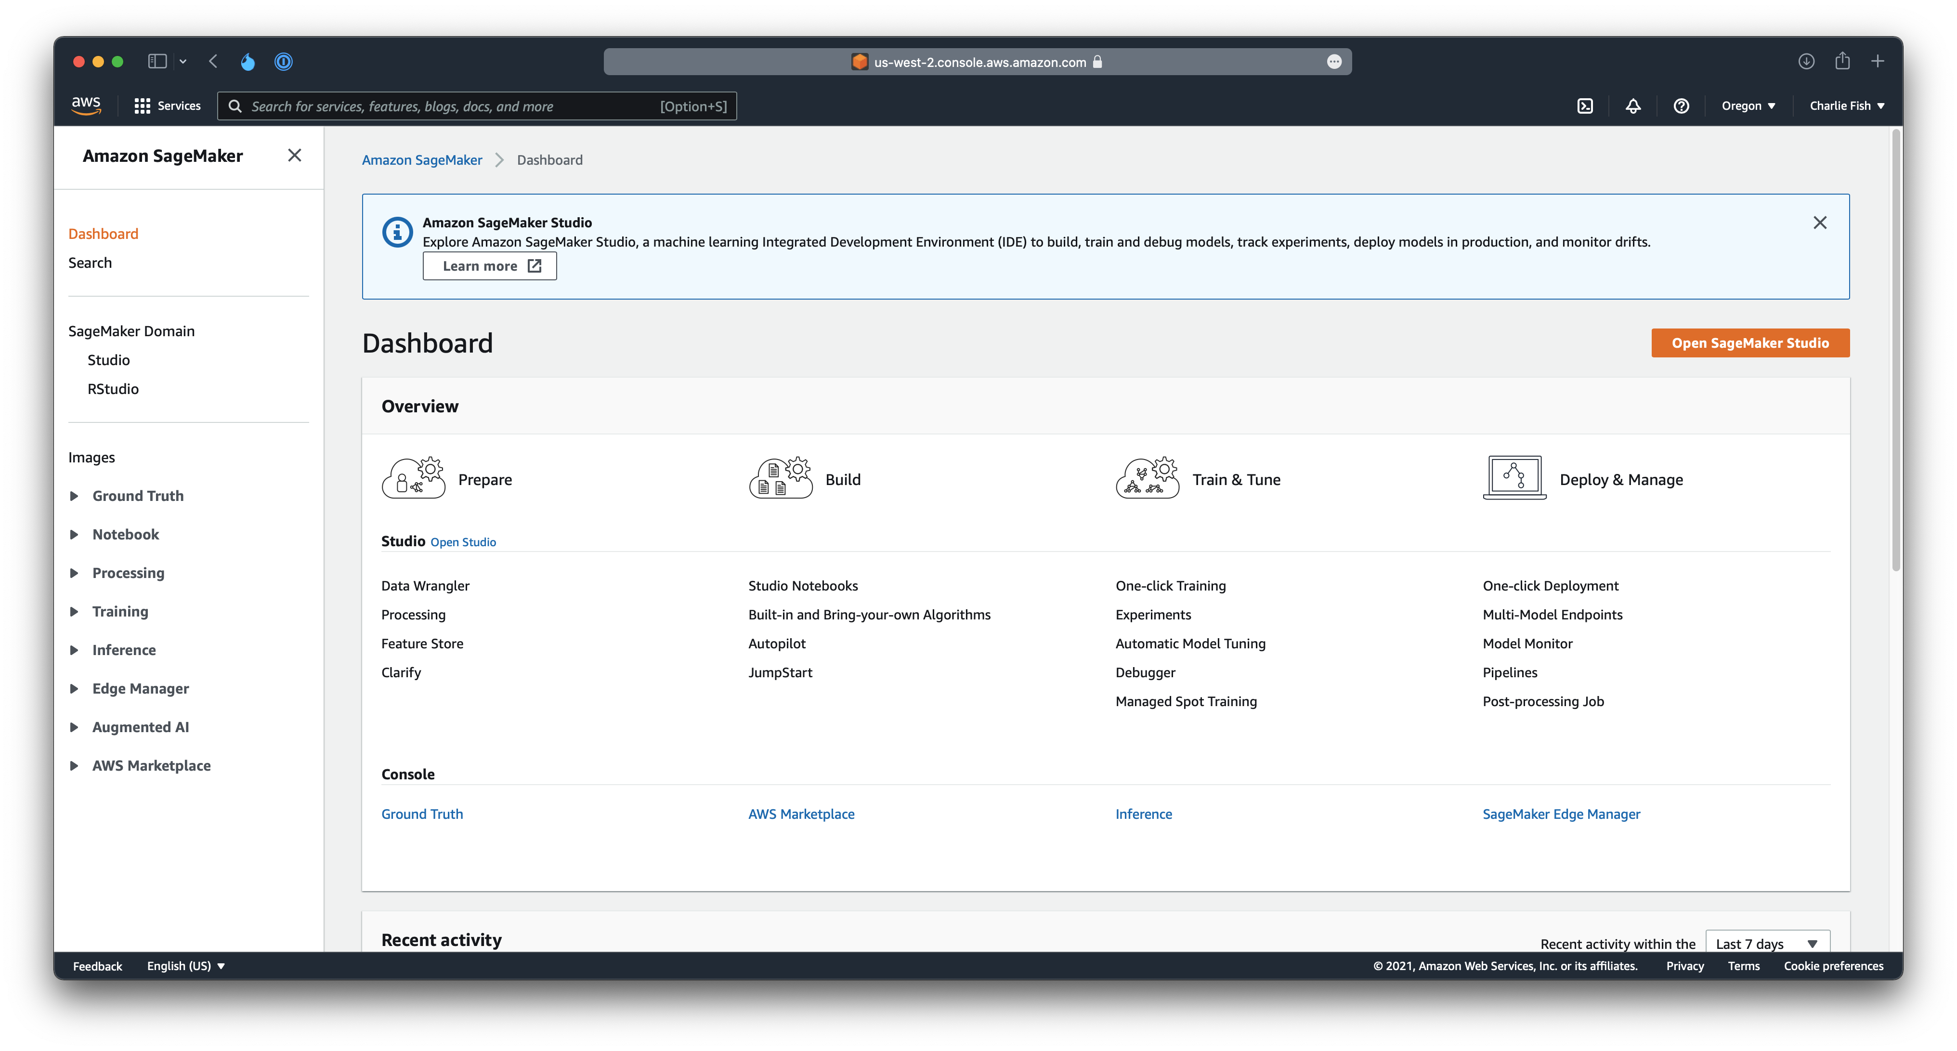The image size is (1957, 1051).
Task: Click the ellipsis icon in the address bar
Action: pos(1334,62)
